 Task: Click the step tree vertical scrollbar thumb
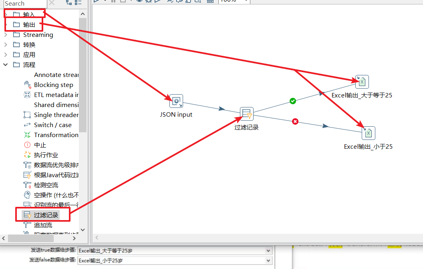tap(83, 75)
